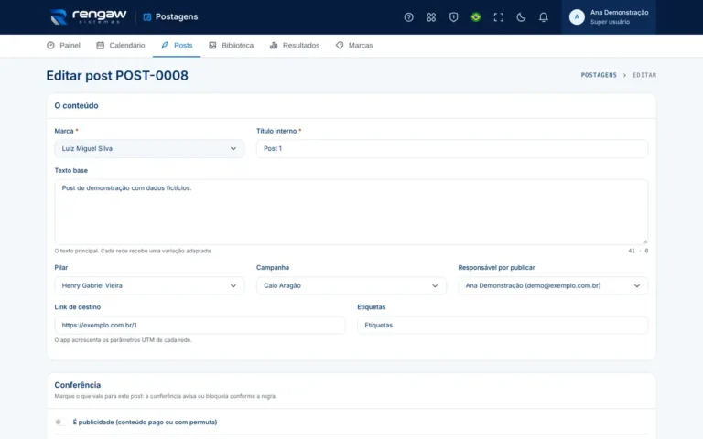This screenshot has height=439, width=703.
Task: Click the Link de destino field
Action: coord(200,326)
